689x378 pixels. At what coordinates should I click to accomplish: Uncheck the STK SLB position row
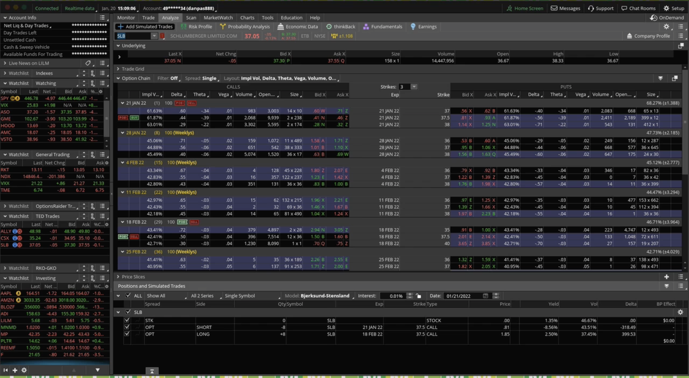[127, 321]
